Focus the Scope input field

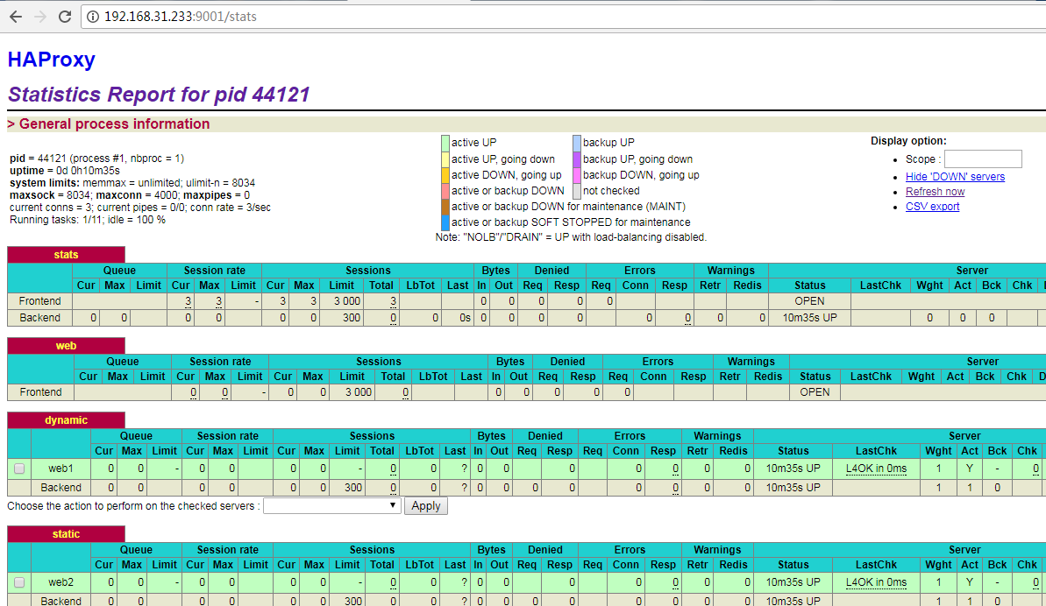[983, 159]
